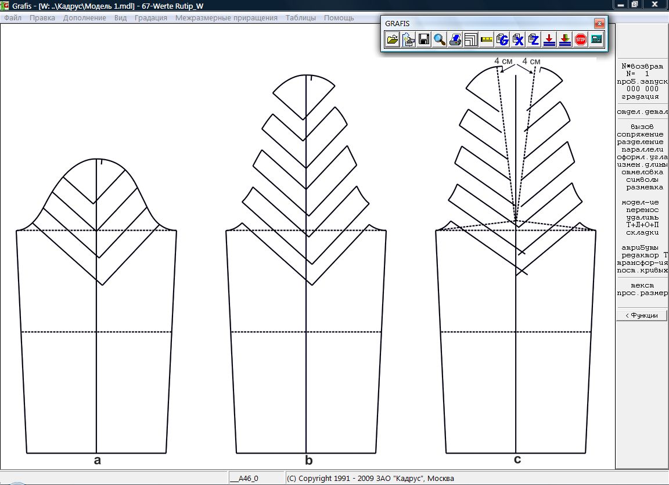
Task: Click the new document icon in GRAFIS toolbar
Action: [408, 40]
